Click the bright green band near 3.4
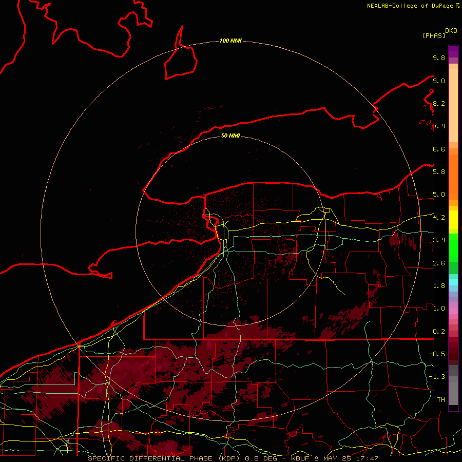The height and width of the screenshot is (462, 462). click(453, 247)
